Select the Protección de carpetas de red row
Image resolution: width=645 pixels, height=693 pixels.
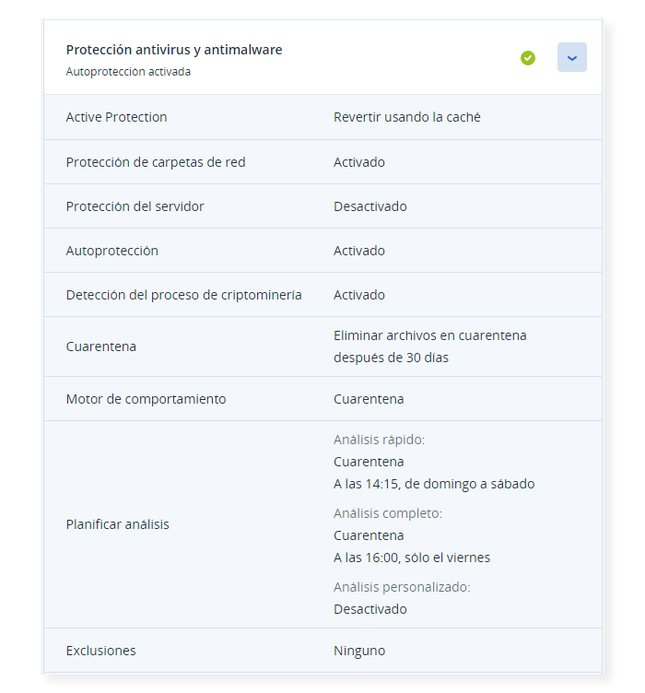pos(322,162)
